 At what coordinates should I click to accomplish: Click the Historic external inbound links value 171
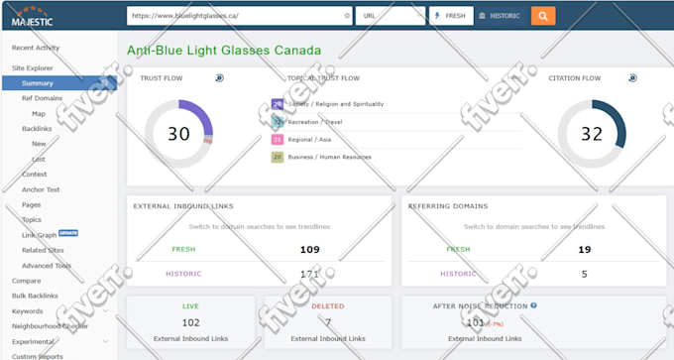coord(309,274)
